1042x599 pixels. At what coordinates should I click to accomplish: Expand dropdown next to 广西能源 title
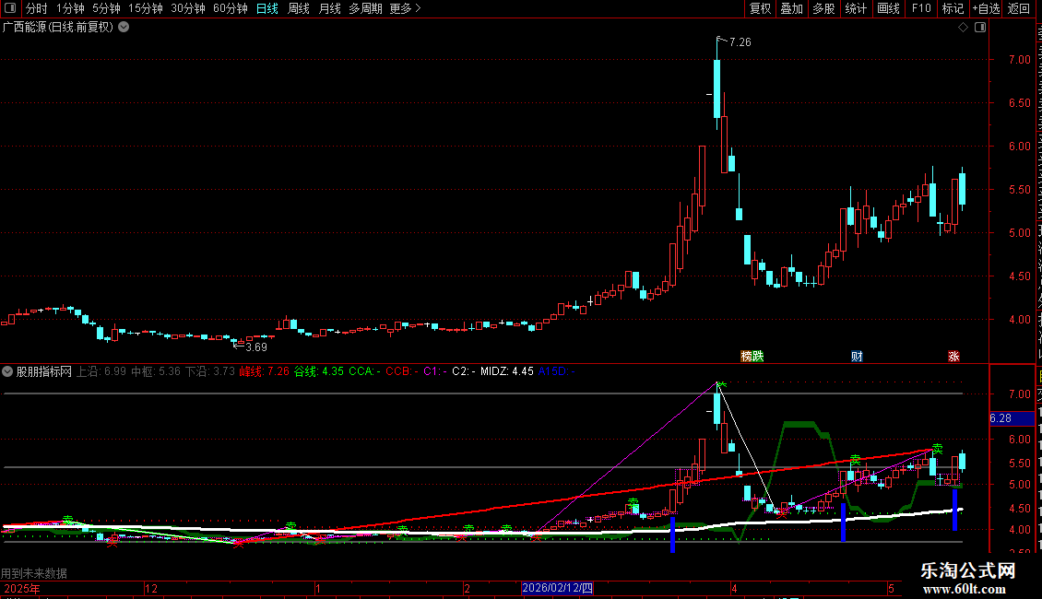(124, 28)
